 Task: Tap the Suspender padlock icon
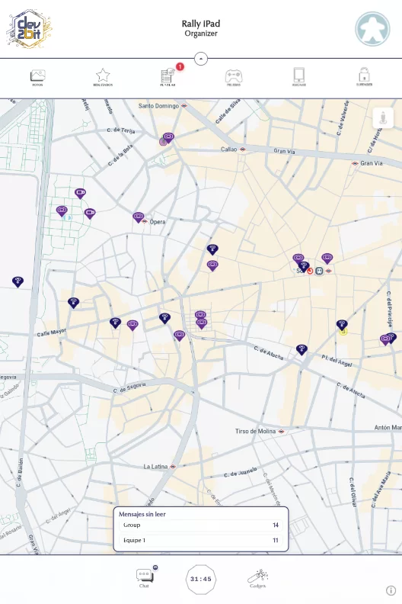(364, 78)
